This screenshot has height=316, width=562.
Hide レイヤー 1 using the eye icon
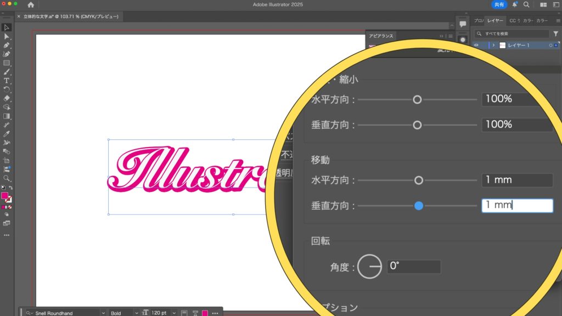click(476, 46)
